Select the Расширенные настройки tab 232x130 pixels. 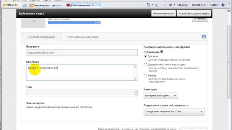pyautogui.click(x=83, y=37)
